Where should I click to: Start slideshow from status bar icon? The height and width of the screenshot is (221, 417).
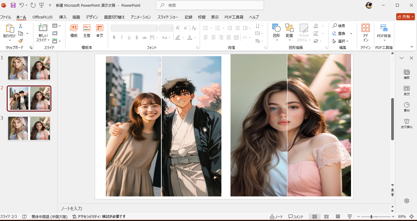[350, 217]
